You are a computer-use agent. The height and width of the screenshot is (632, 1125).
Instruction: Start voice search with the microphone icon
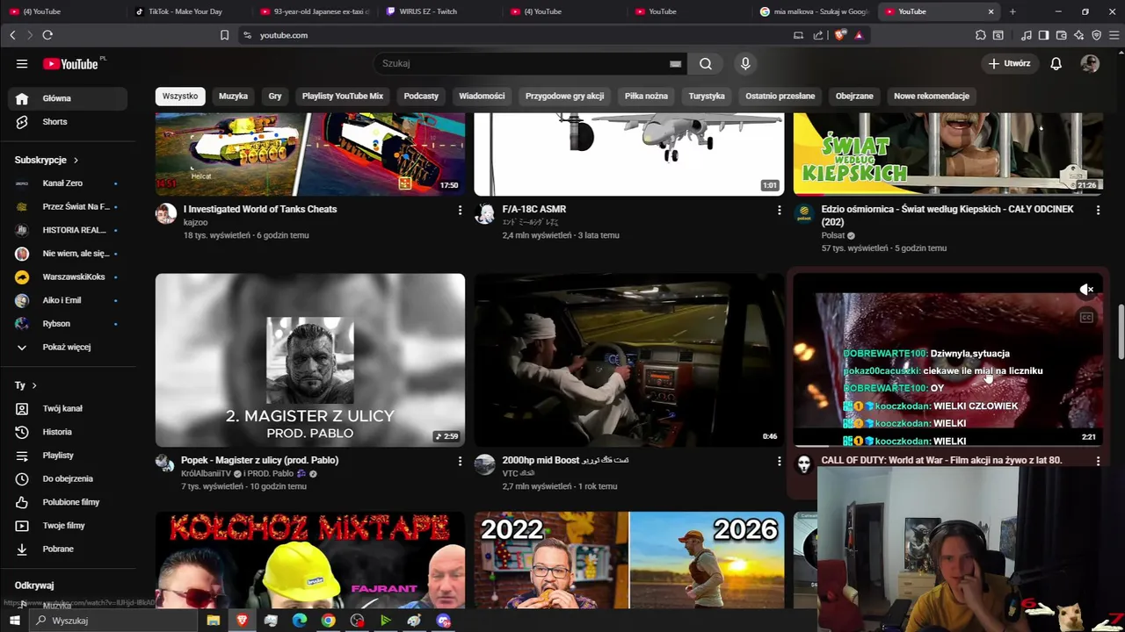pyautogui.click(x=745, y=63)
